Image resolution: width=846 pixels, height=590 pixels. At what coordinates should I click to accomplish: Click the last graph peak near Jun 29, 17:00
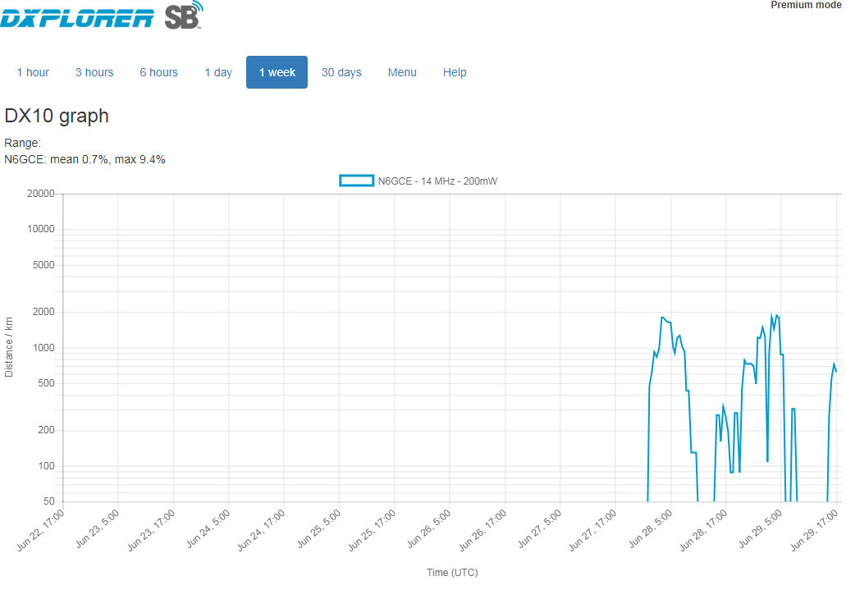click(x=834, y=364)
